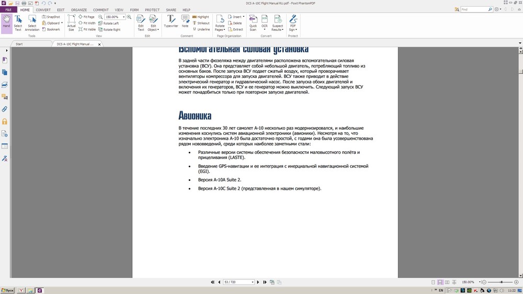Screen dimensions: 523x294
Task: Open the FILE menu
Action: tap(8, 9)
